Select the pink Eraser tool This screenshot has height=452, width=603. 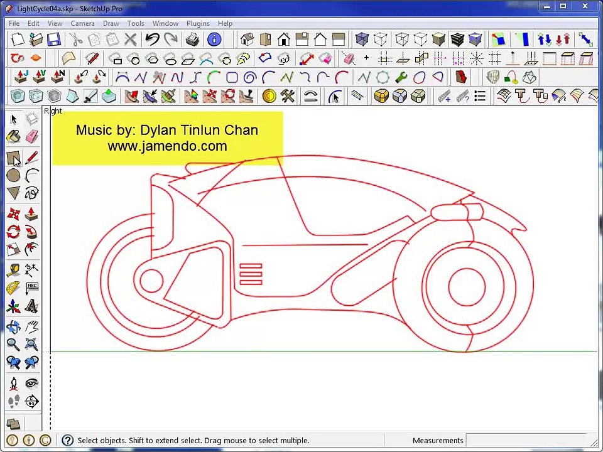tap(32, 136)
